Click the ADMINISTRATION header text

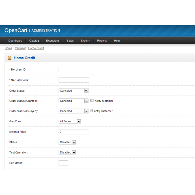point(45,31)
